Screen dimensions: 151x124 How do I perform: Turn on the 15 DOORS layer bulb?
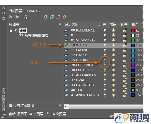105,60
